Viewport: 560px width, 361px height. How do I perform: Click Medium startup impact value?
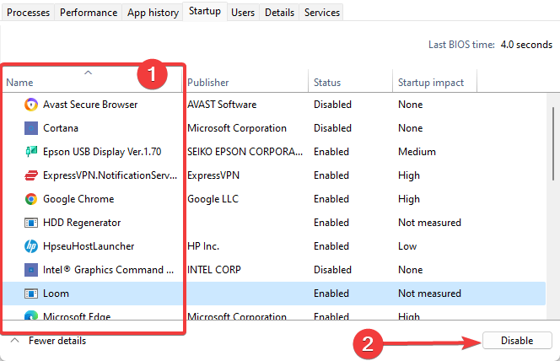417,152
